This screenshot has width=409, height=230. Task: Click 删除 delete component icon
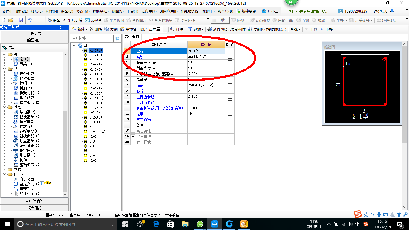96,29
